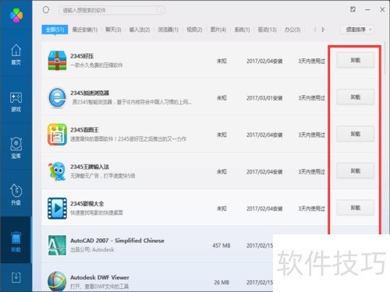Show next category tabs with right arrow
This screenshot has height=292, width=390.
click(323, 30)
